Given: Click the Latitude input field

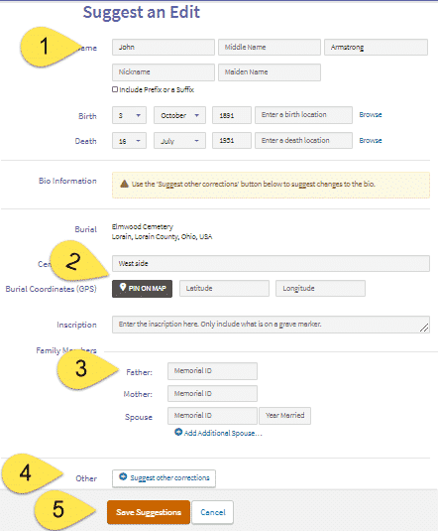Looking at the screenshot, I should pyautogui.click(x=224, y=288).
